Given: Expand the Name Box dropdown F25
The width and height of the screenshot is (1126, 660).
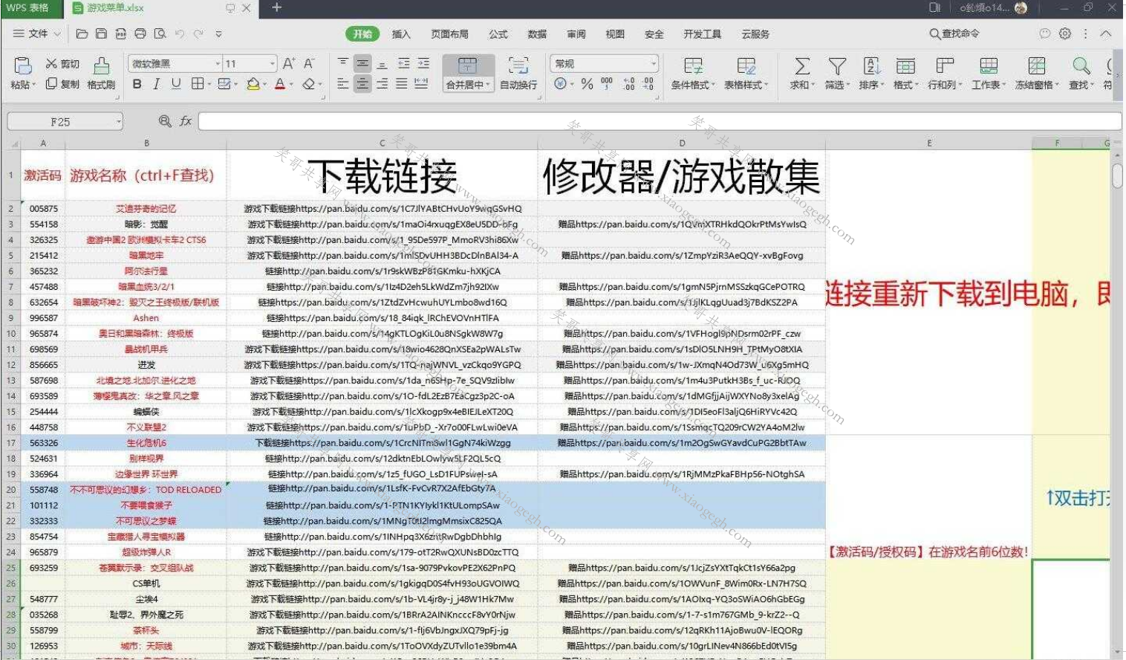Looking at the screenshot, I should point(118,121).
